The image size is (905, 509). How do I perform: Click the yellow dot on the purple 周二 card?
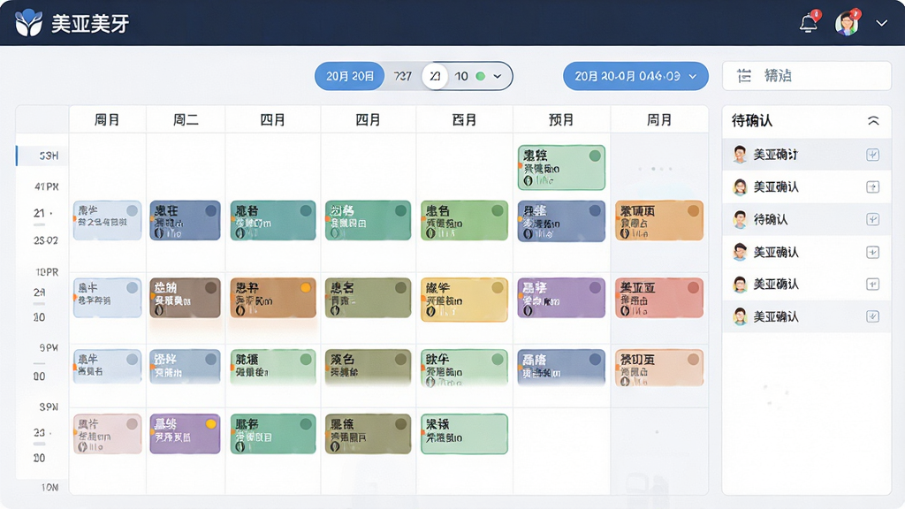pos(211,424)
